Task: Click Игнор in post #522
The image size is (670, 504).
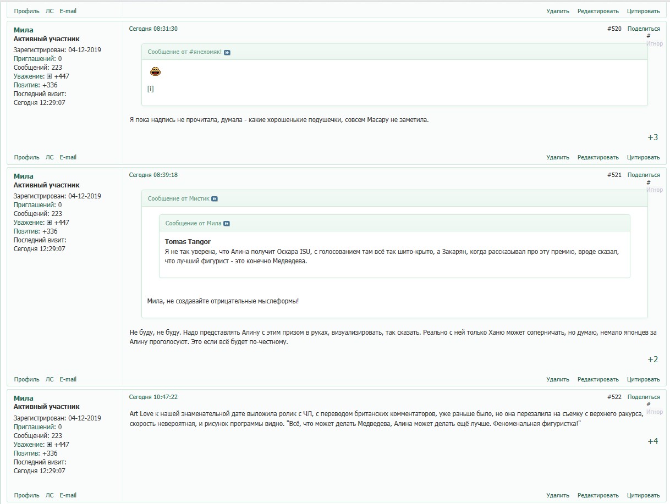Action: click(655, 412)
